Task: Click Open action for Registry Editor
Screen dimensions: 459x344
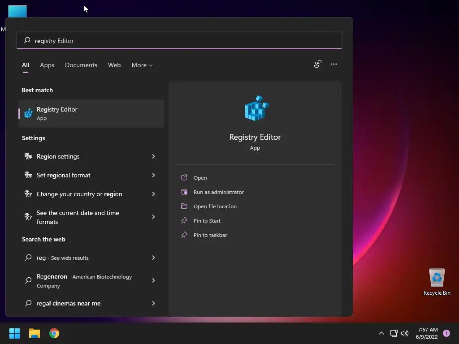Action: [x=200, y=177]
